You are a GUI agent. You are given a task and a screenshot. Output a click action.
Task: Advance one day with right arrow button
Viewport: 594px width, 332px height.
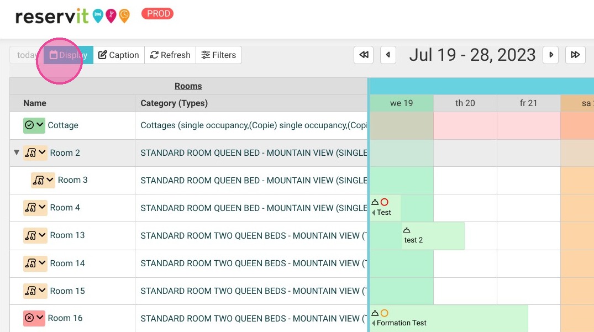(x=551, y=55)
